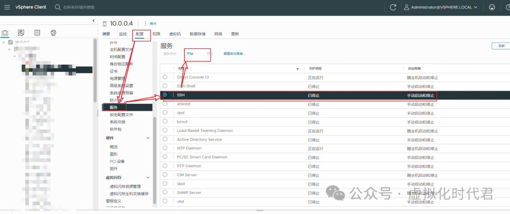Open 系统交换 in the configuration menu
The height and width of the screenshot is (214, 510).
click(x=118, y=122)
